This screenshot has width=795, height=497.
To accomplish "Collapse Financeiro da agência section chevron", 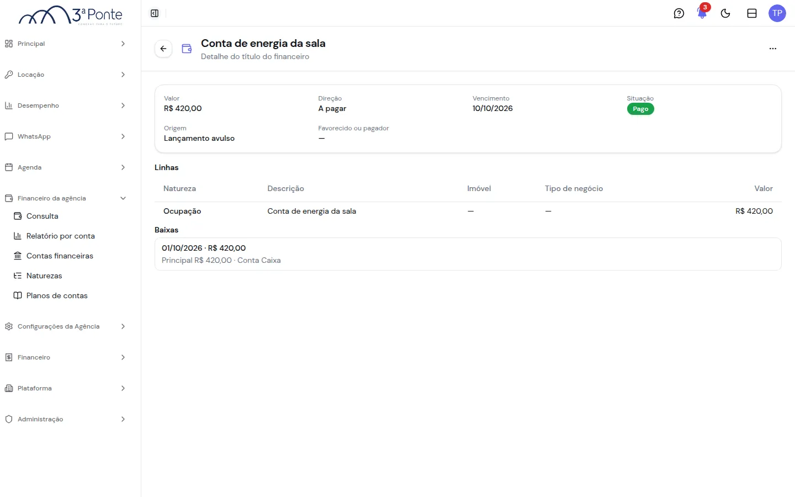I will coord(123,198).
